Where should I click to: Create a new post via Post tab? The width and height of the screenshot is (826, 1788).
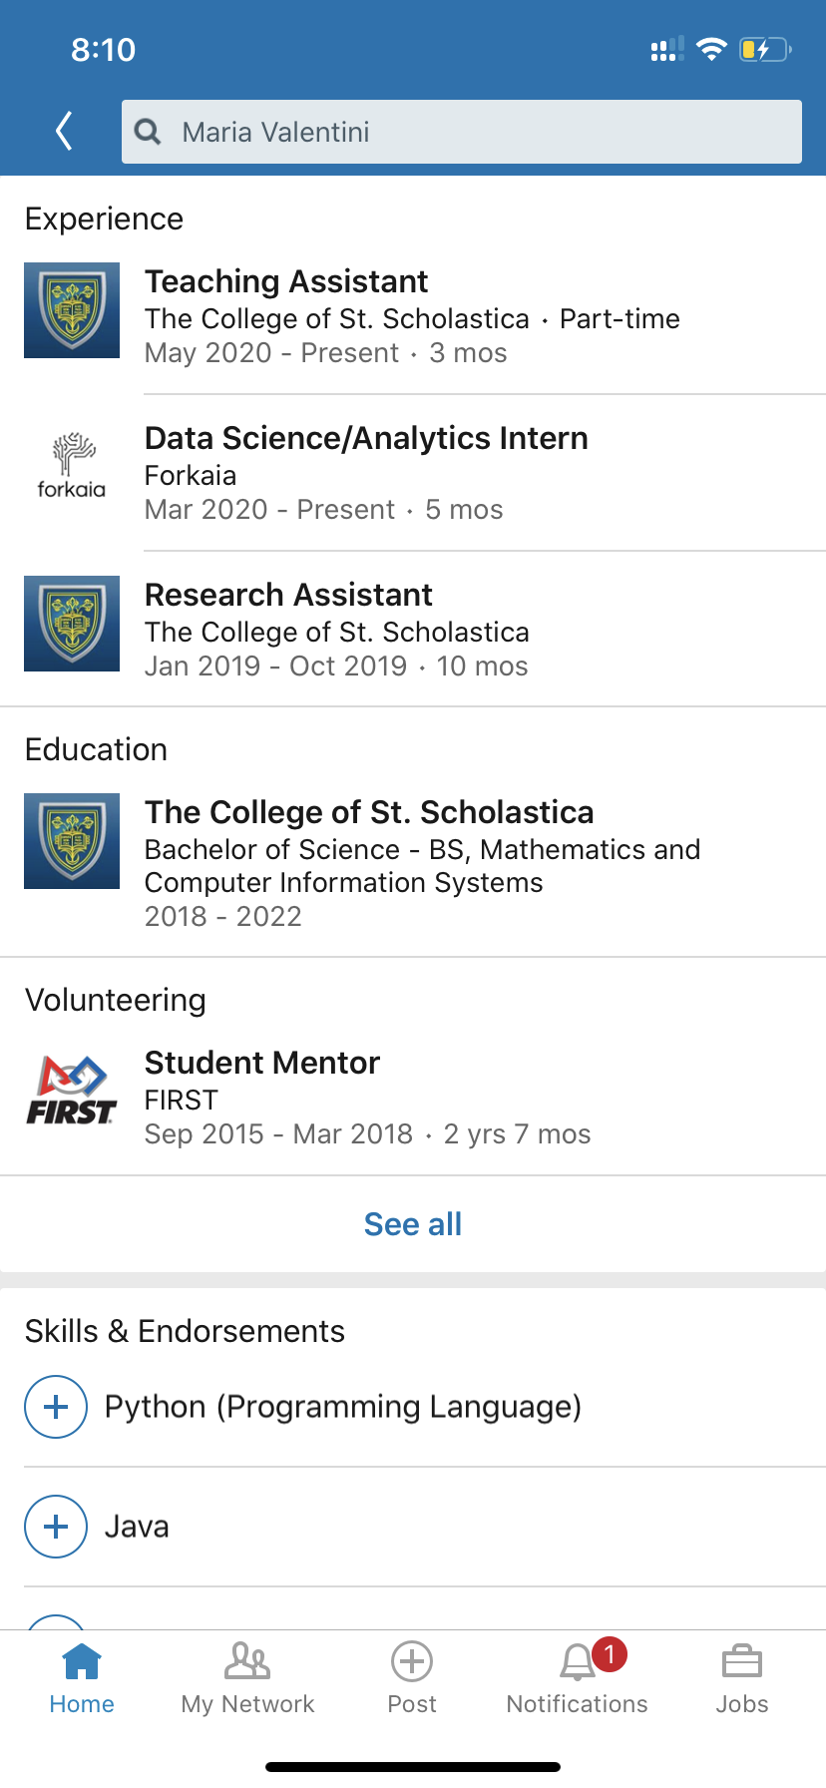click(x=412, y=1678)
